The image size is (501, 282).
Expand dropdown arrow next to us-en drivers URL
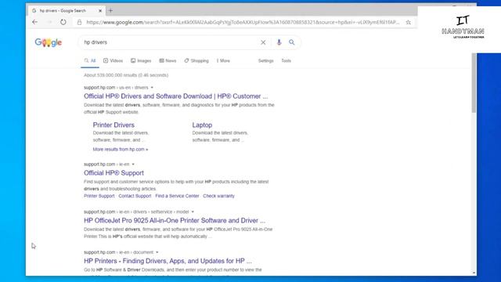pyautogui.click(x=152, y=88)
